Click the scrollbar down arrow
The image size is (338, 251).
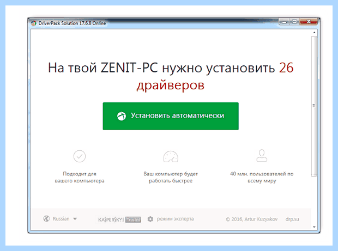[315, 227]
